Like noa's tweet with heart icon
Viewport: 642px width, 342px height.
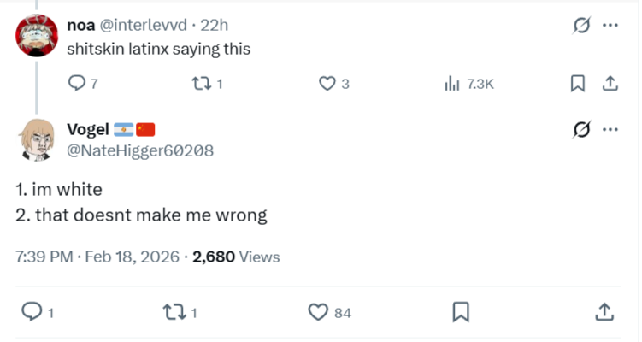click(327, 84)
